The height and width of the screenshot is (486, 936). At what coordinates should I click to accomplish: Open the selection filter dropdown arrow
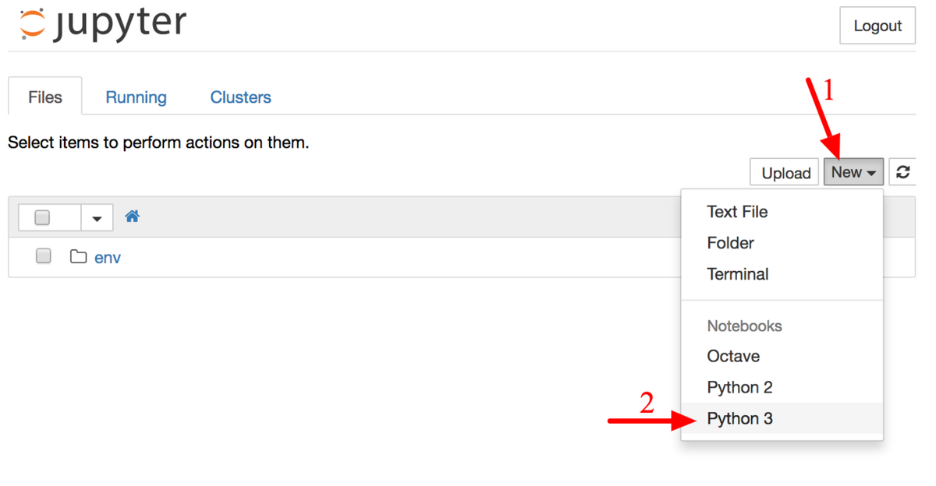pyautogui.click(x=97, y=217)
